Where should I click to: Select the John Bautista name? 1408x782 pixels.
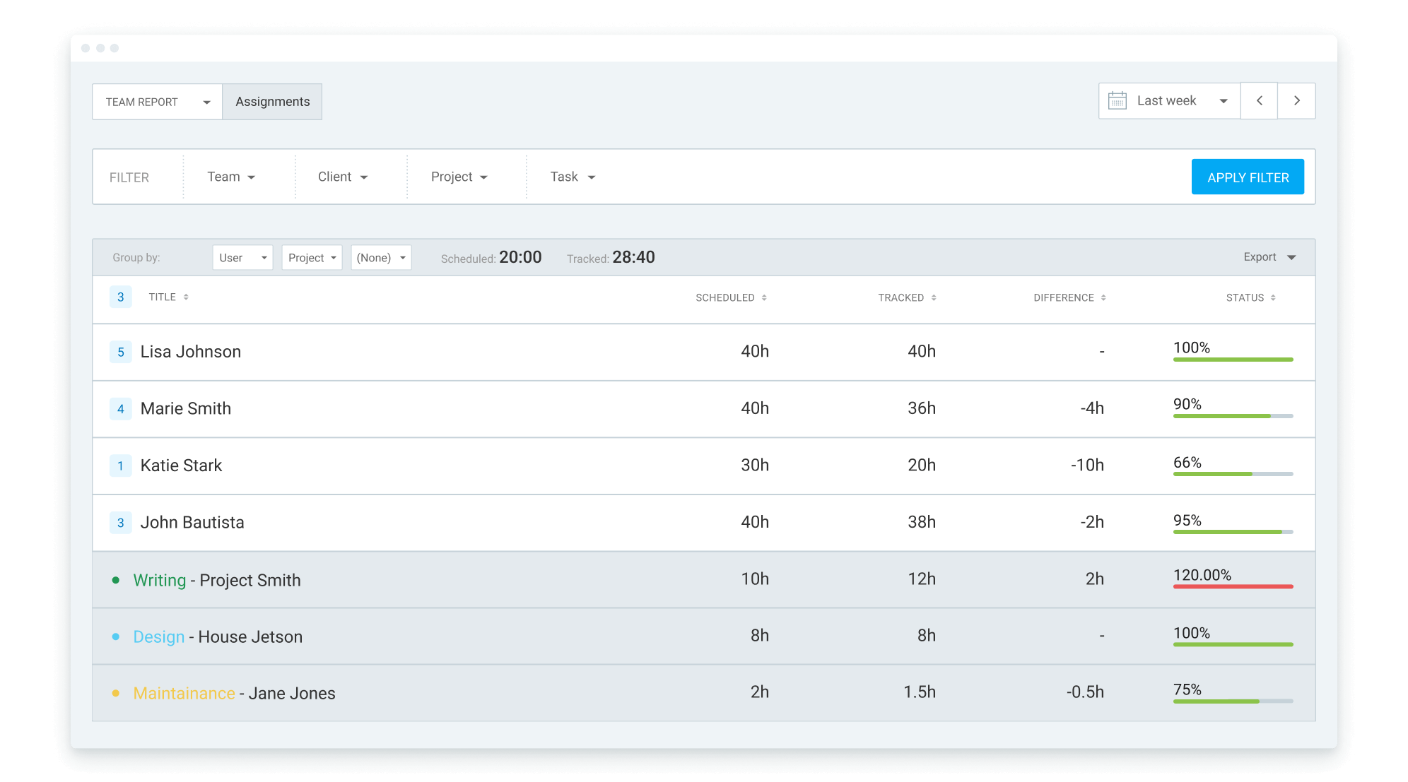[192, 523]
